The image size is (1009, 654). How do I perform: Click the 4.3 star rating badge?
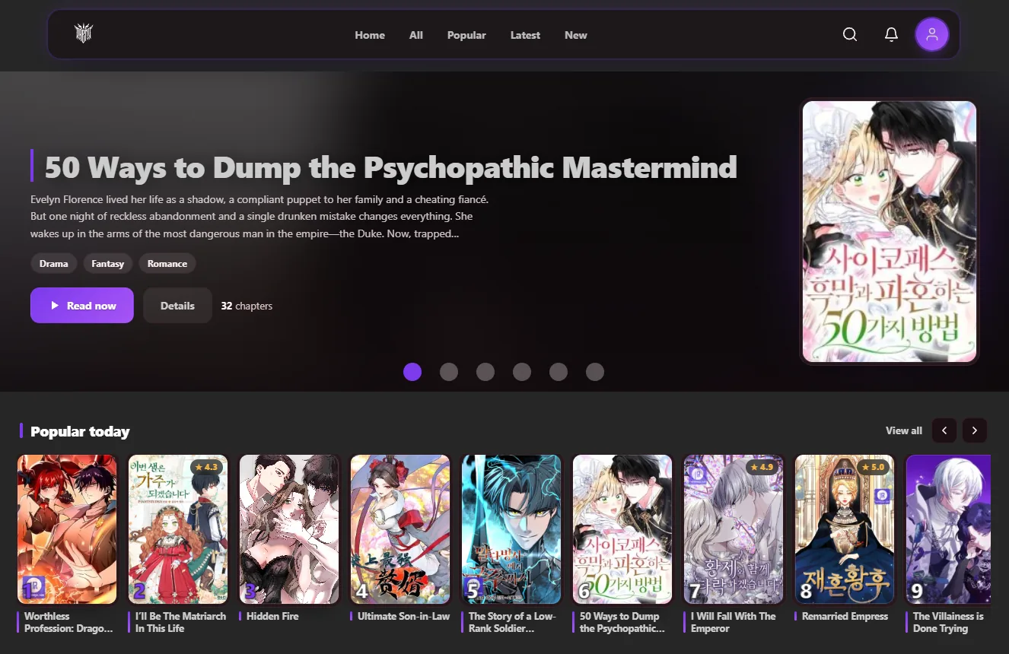pos(206,467)
